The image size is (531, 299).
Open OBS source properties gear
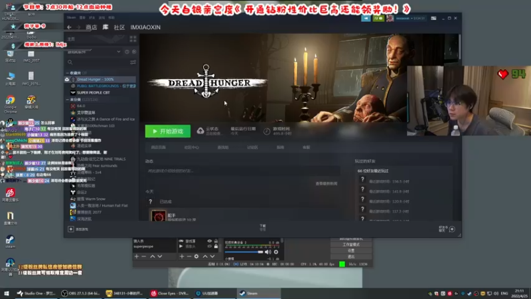(x=196, y=256)
